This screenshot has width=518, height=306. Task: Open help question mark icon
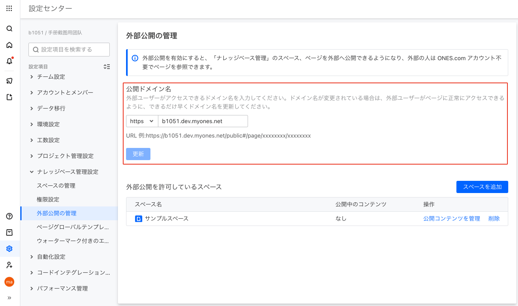(9, 216)
